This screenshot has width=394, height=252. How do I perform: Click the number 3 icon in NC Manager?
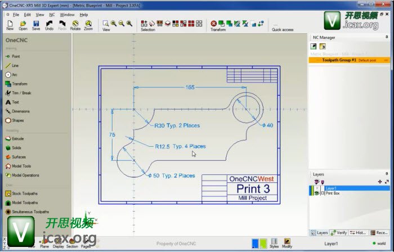pos(323,47)
